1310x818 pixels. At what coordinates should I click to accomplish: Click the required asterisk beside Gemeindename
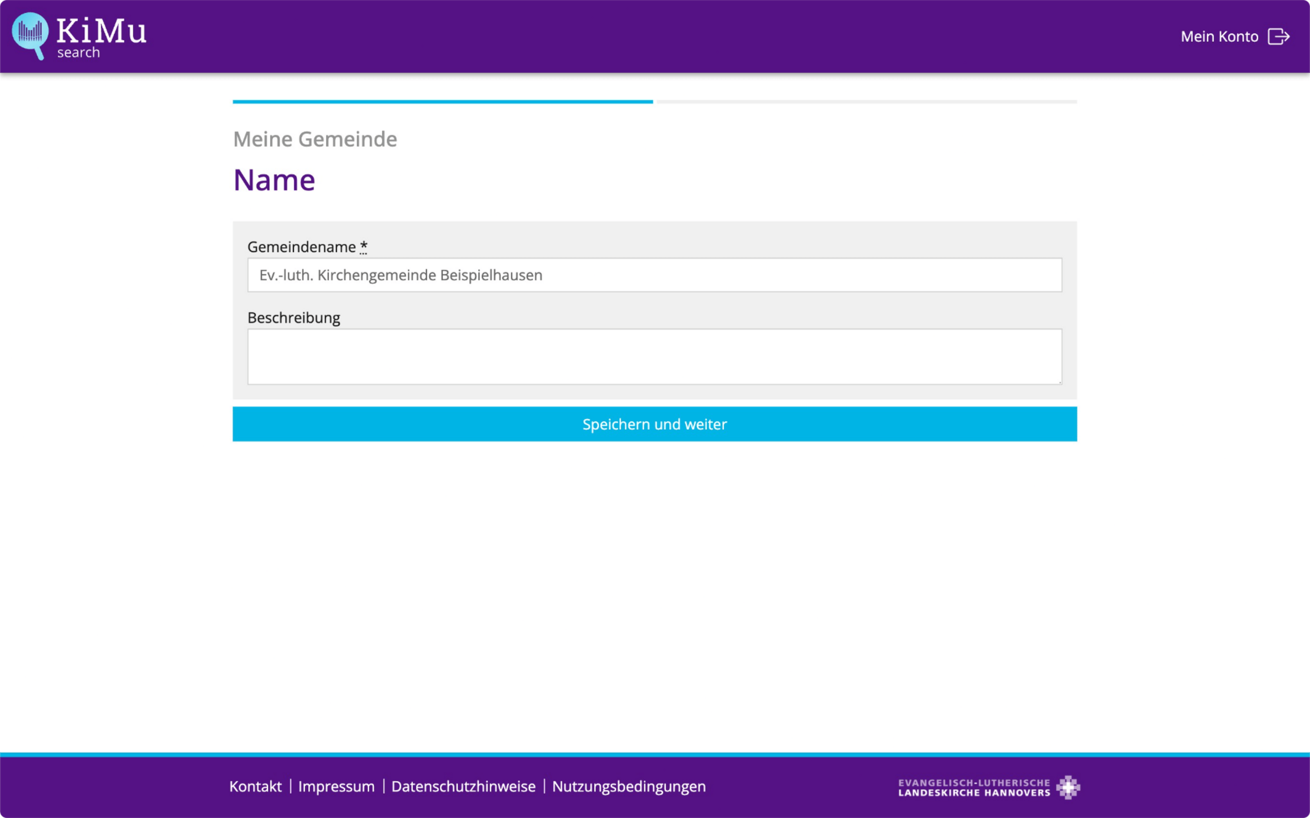[x=363, y=247]
